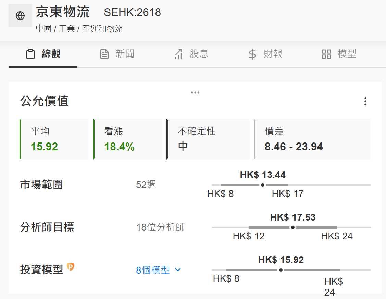Click the SEHK:2618 ticker text
The image size is (386, 299).
click(133, 12)
